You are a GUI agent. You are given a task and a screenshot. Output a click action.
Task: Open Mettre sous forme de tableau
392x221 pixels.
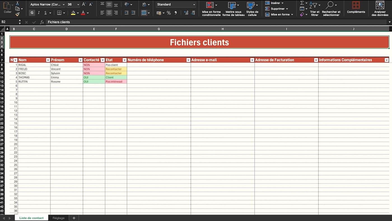(x=233, y=9)
